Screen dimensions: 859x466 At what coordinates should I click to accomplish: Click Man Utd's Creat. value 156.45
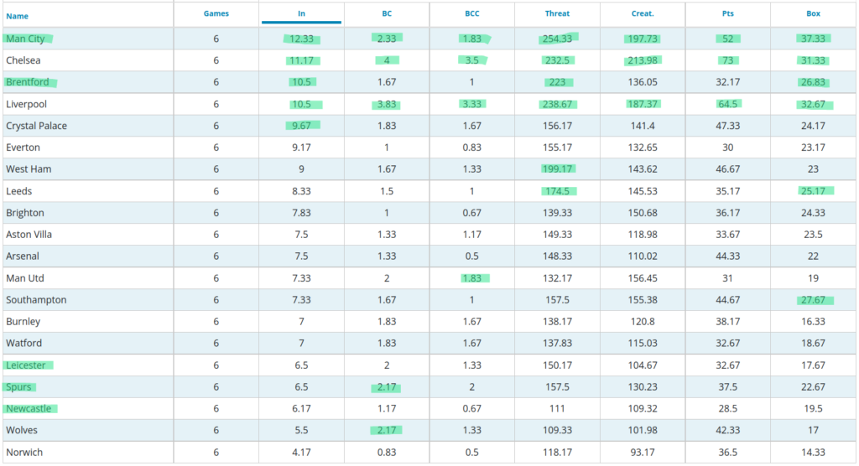643,278
